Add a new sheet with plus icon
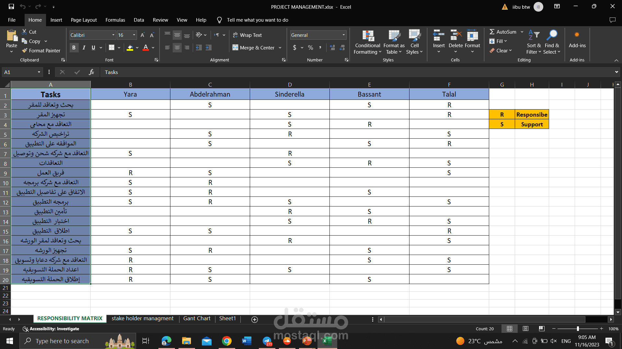This screenshot has height=349, width=622. click(255, 320)
